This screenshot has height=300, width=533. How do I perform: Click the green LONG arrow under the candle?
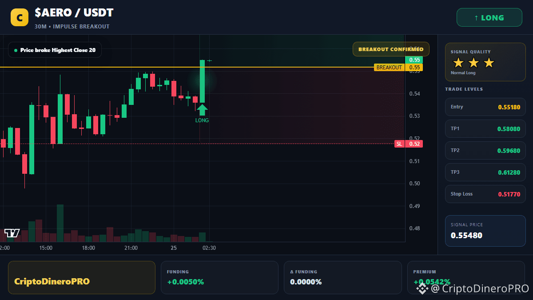202,110
